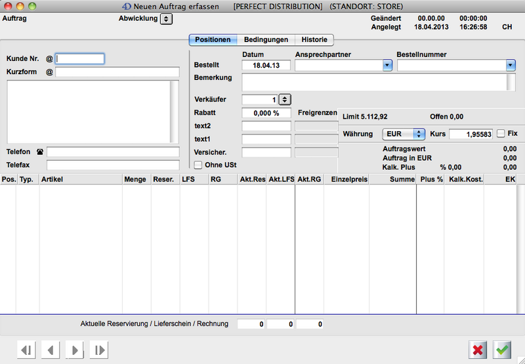Go to last record navigation arrow
The width and height of the screenshot is (525, 364).
pos(99,350)
